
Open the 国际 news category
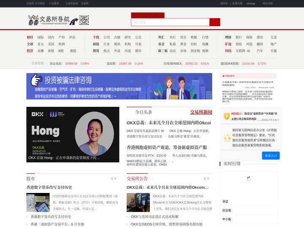click(x=41, y=37)
